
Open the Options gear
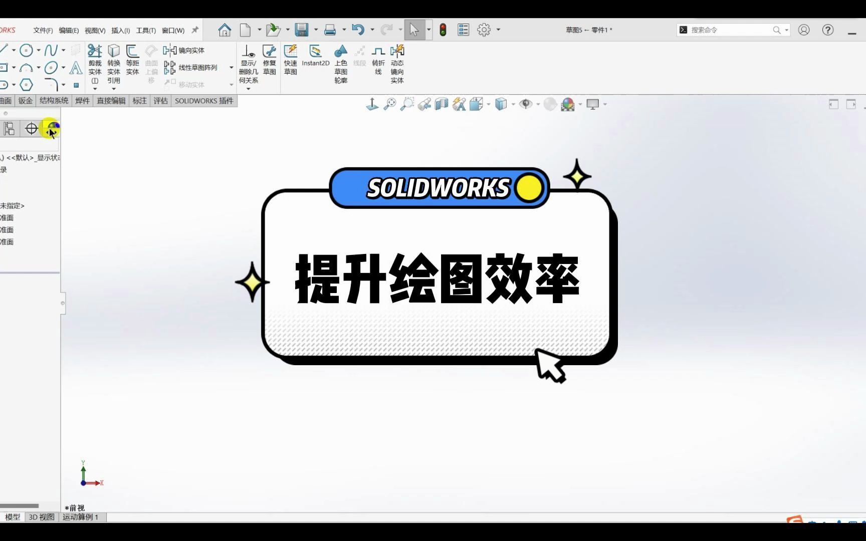(x=484, y=30)
